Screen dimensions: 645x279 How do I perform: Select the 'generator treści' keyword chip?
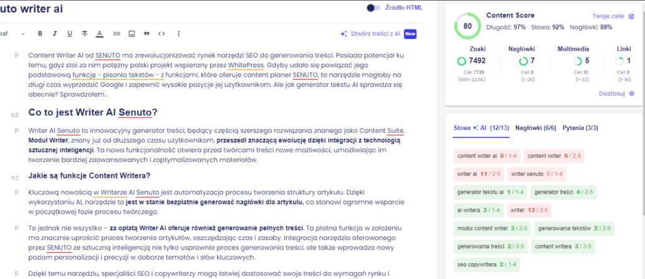click(x=563, y=192)
